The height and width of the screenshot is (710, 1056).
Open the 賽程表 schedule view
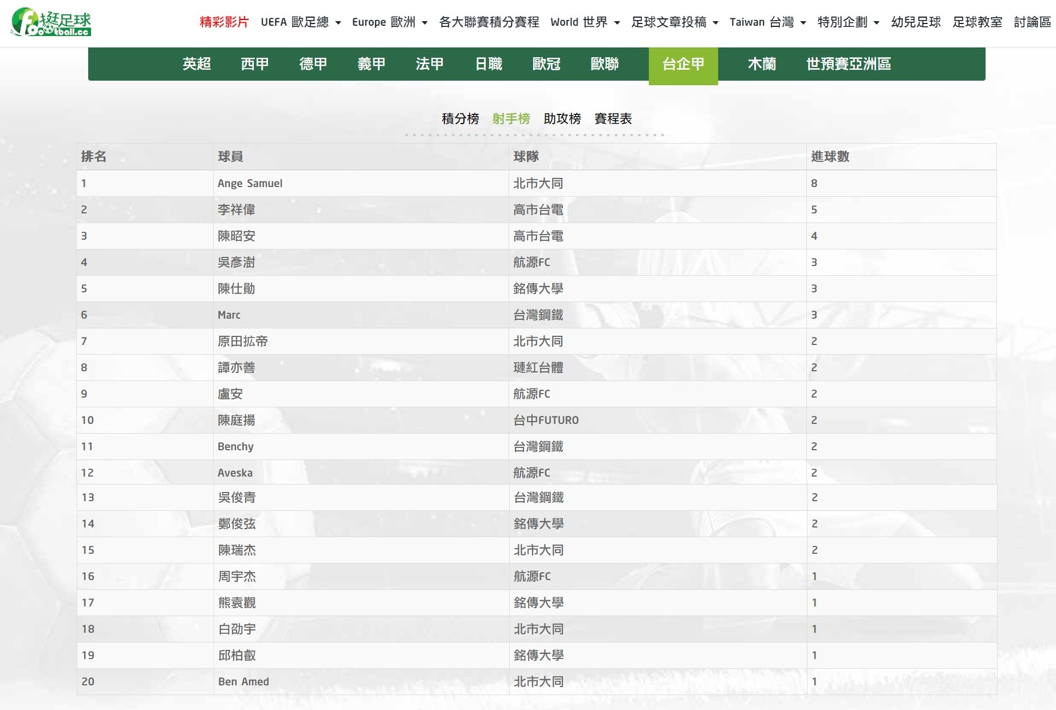coord(613,118)
